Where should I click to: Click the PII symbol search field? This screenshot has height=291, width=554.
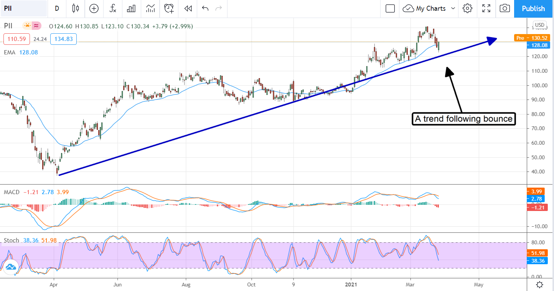[23, 8]
